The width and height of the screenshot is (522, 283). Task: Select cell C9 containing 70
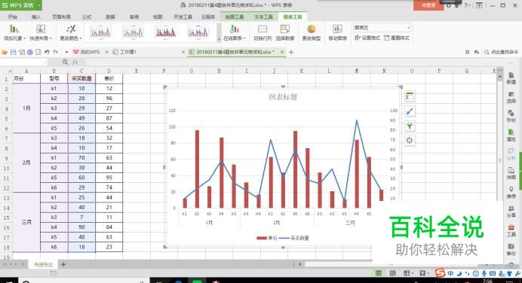pyautogui.click(x=81, y=158)
